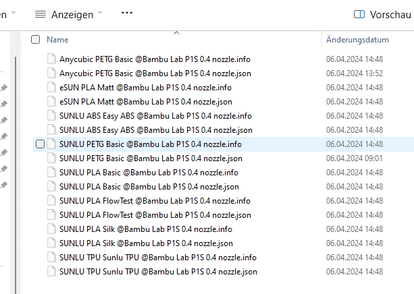414x294 pixels.
Task: Click file icon of SUNLU PLA Basic nozzle.json
Action: point(51,187)
